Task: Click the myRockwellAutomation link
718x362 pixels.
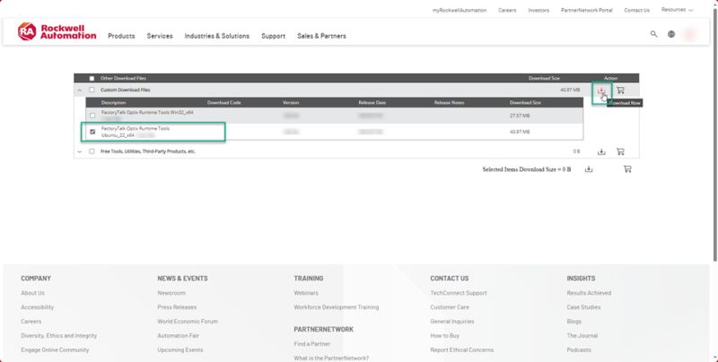Action: pyautogui.click(x=460, y=10)
